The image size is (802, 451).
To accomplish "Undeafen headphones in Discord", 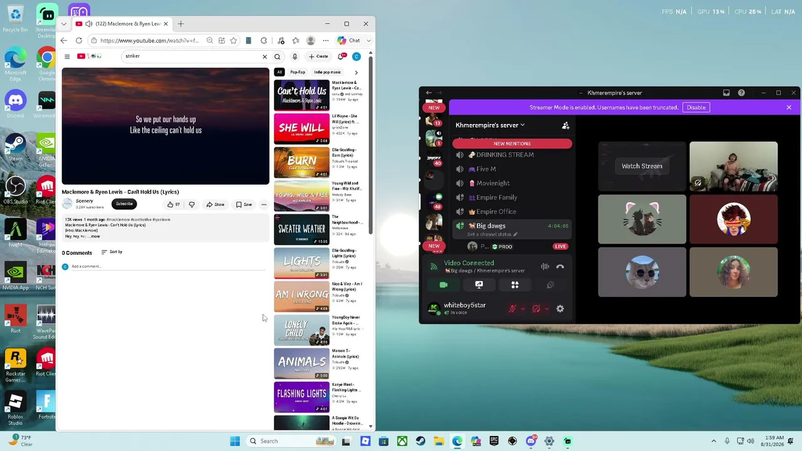I will pos(536,309).
